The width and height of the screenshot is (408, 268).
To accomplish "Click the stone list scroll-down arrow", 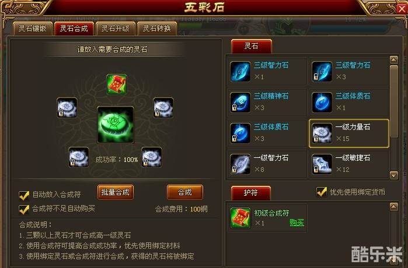I will click(393, 175).
